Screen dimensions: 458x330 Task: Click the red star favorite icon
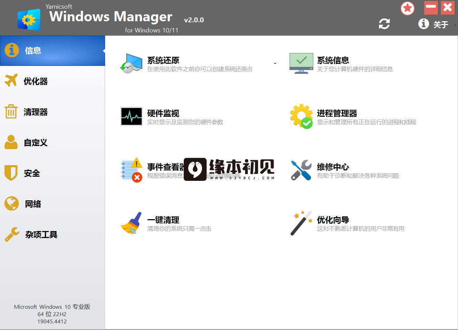408,8
